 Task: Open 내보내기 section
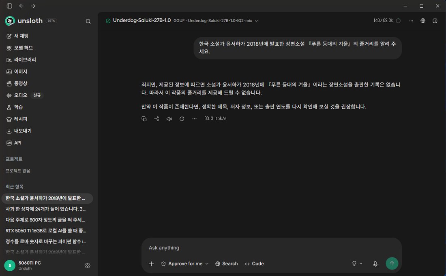pyautogui.click(x=19, y=131)
